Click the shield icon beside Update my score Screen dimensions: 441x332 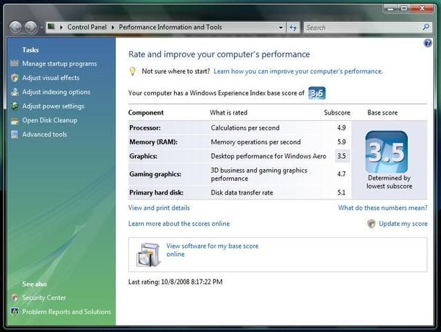click(371, 224)
